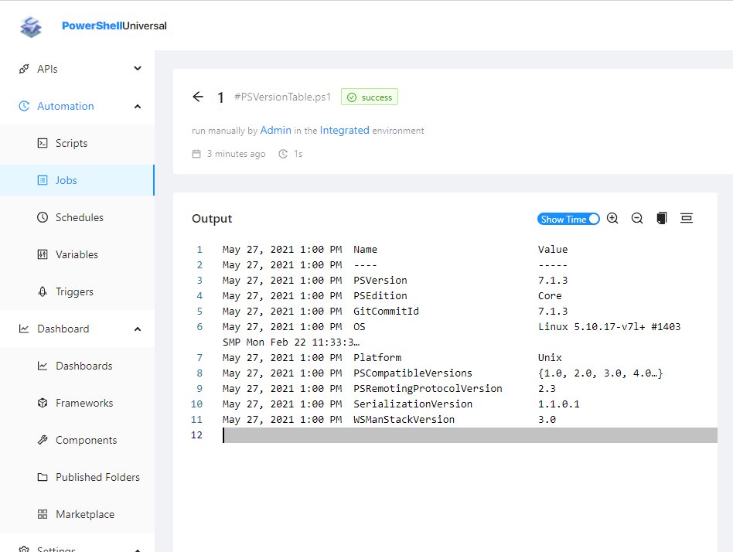Collapse the Automation section chevron

[x=138, y=107]
